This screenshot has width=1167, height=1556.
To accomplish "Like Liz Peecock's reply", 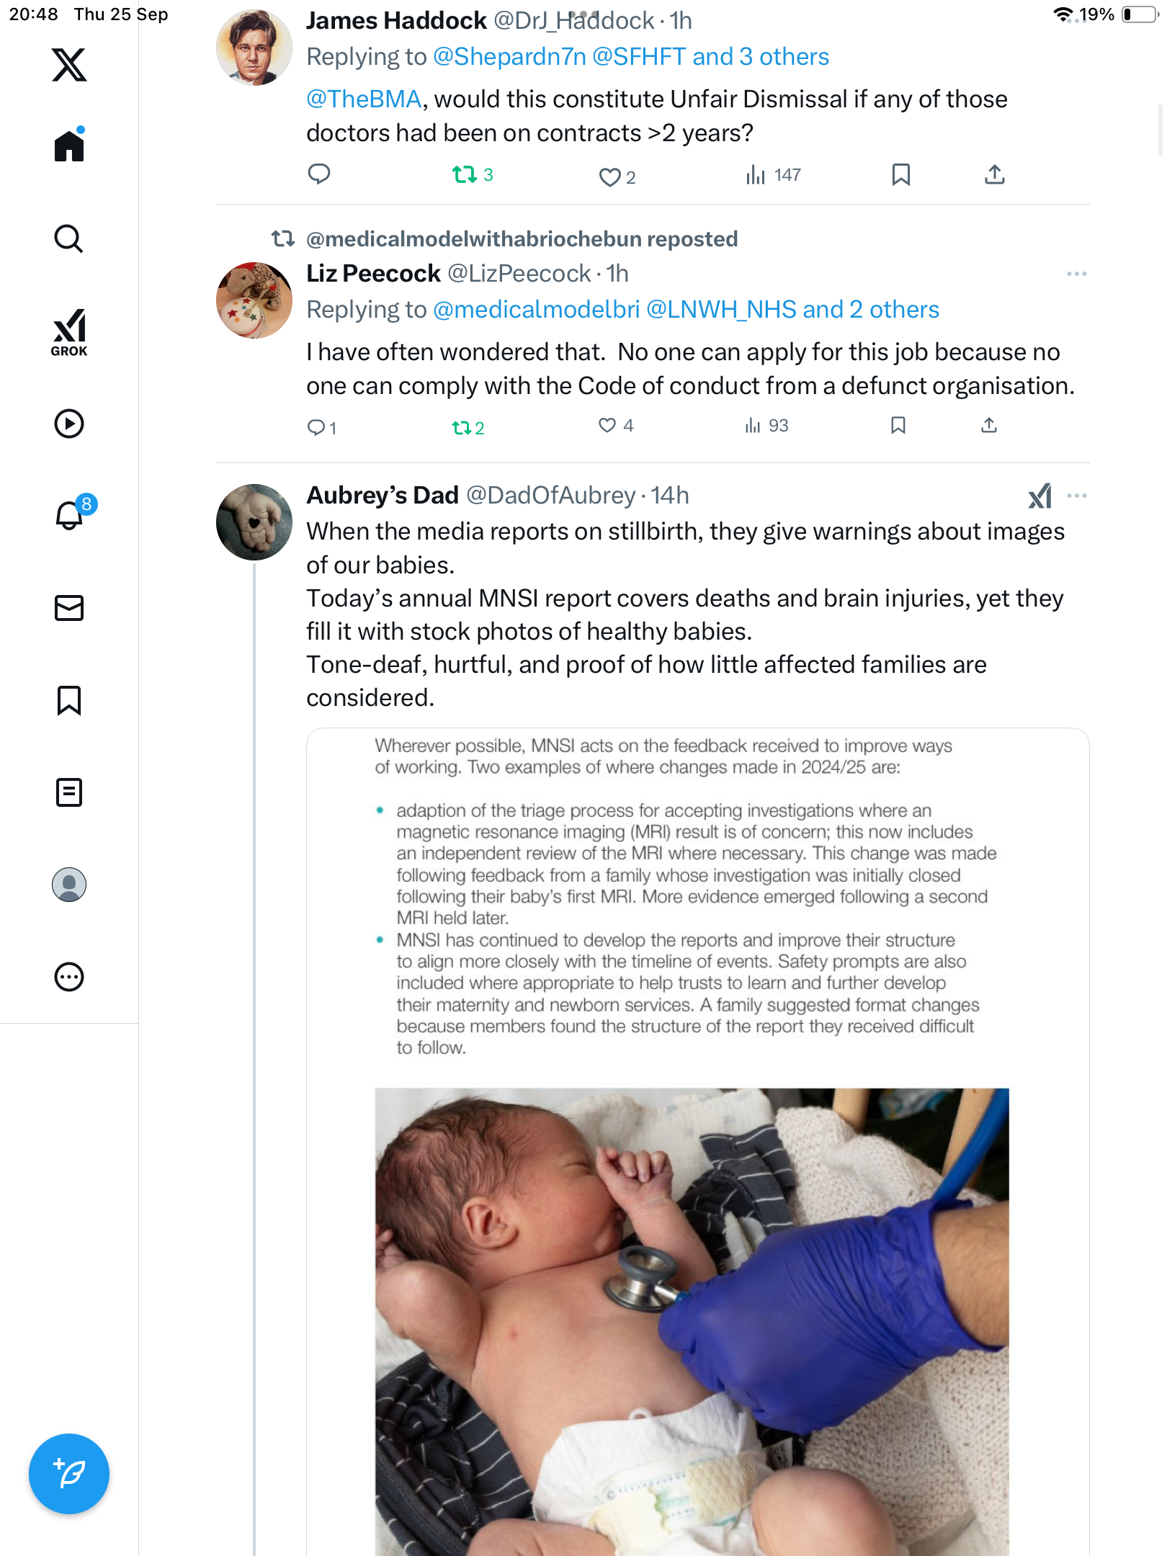I will [607, 426].
